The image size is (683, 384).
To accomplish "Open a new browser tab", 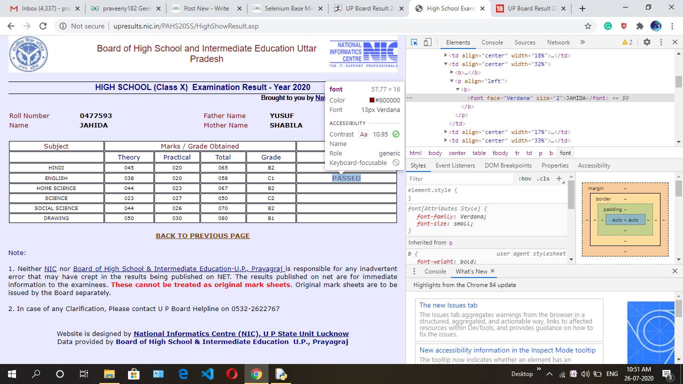I will tap(582, 8).
